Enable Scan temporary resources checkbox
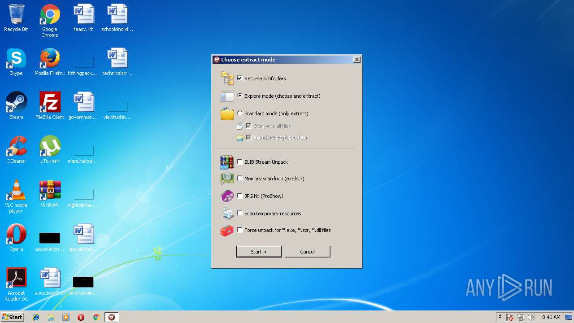Screen dimensions: 574x323 (x=239, y=213)
